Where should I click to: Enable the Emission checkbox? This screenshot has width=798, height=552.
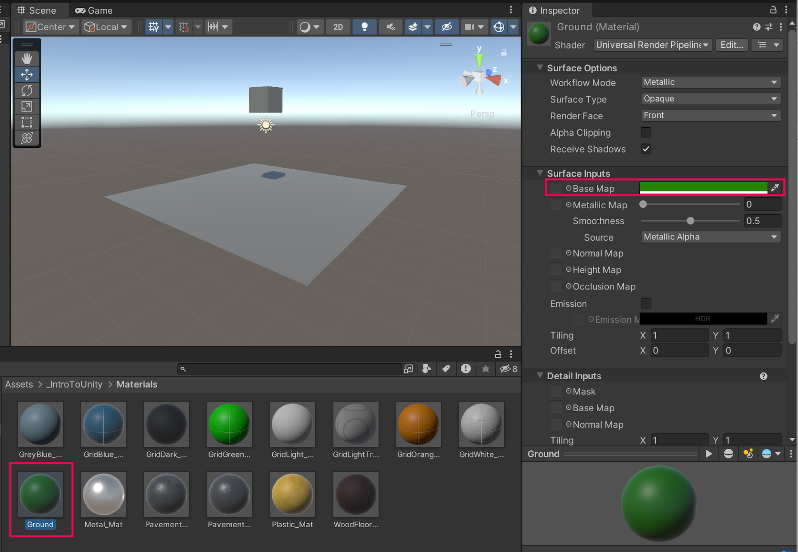coord(646,303)
